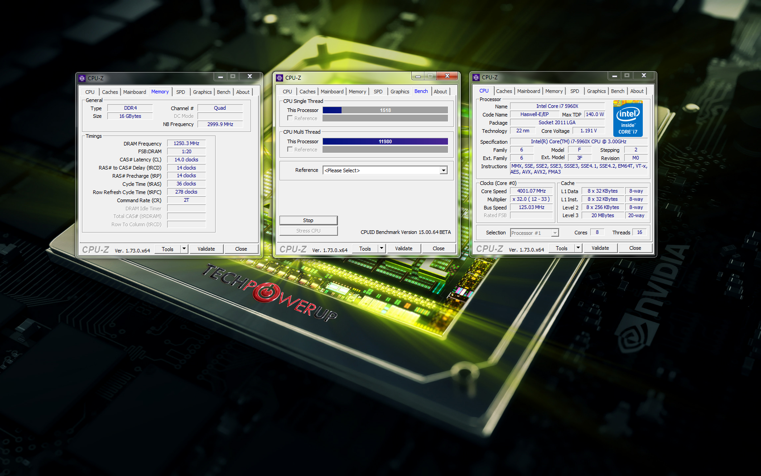Open Caches tab in Memory window
The image size is (761, 476).
110,92
